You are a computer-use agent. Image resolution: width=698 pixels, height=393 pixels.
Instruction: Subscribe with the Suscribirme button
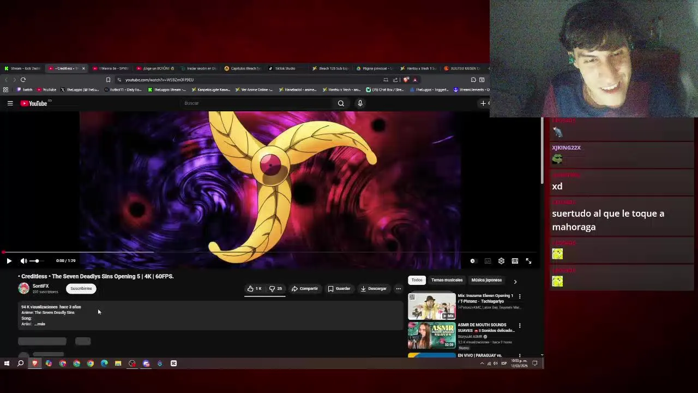coord(81,288)
